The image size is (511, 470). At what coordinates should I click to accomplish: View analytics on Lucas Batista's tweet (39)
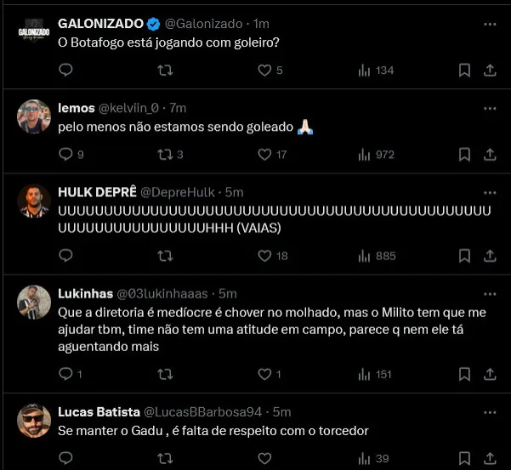click(366, 459)
